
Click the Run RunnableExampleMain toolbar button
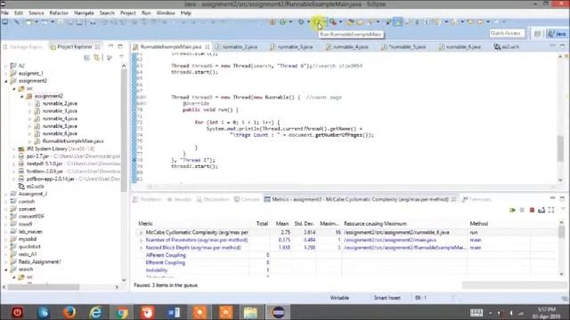317,22
